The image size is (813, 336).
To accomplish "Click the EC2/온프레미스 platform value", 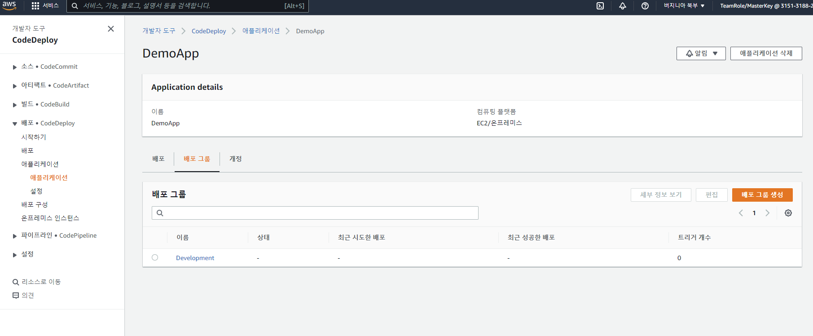I will coord(499,123).
